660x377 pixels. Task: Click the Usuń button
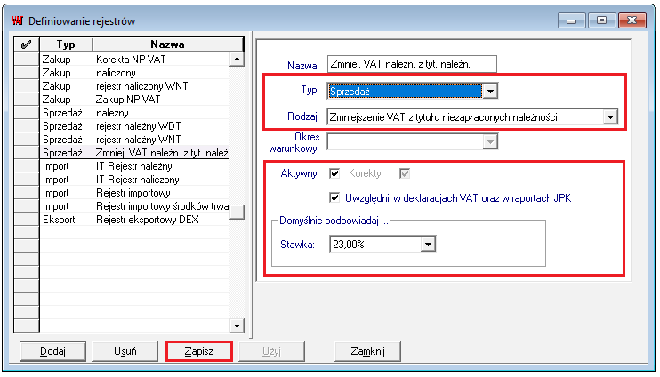(125, 351)
